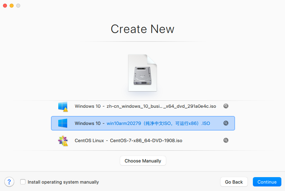Click the Choose Manually button
This screenshot has height=191, width=285.
pyautogui.click(x=143, y=161)
